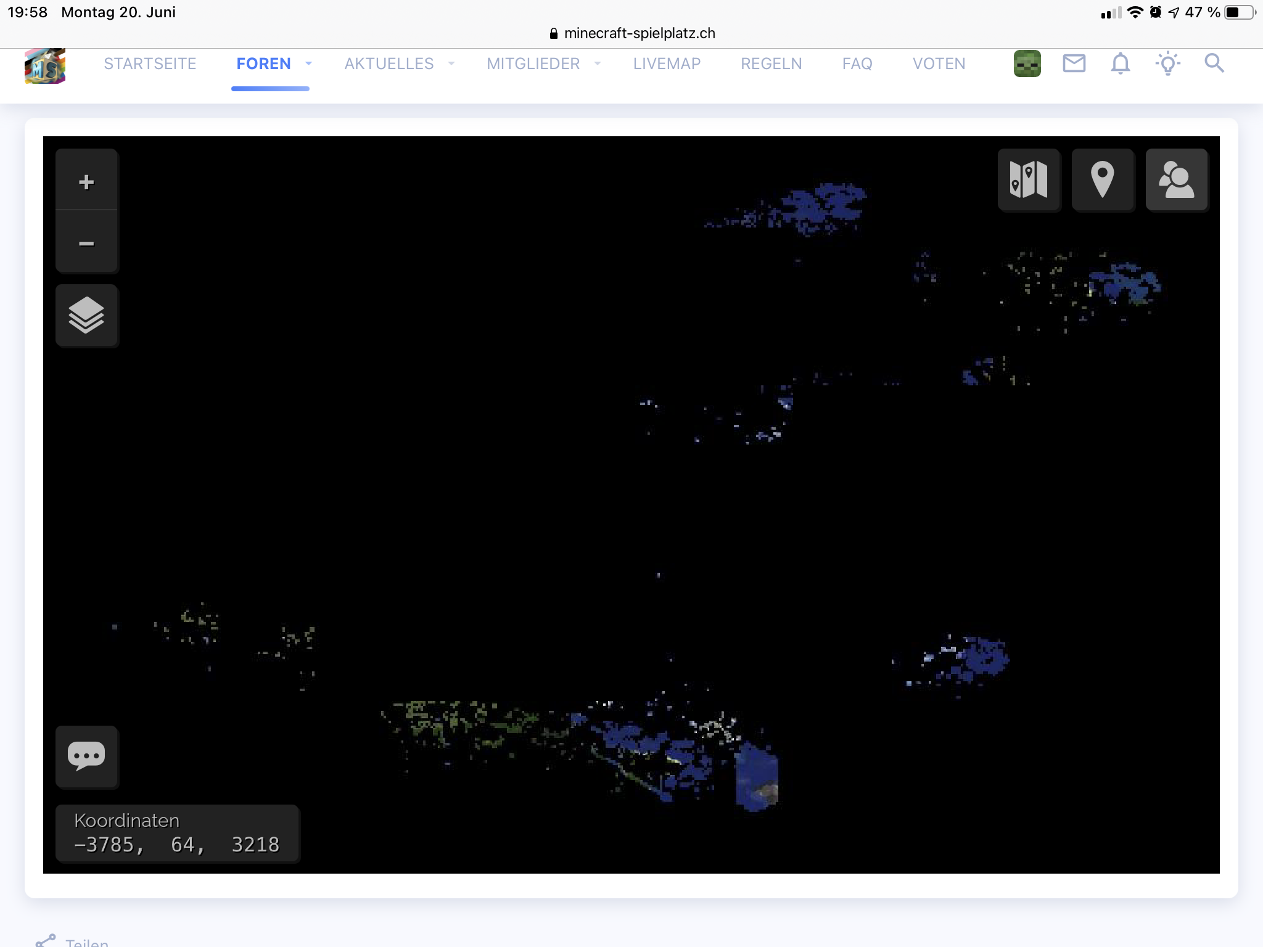The width and height of the screenshot is (1263, 947).
Task: Go to the Livemap menu item
Action: tap(666, 64)
